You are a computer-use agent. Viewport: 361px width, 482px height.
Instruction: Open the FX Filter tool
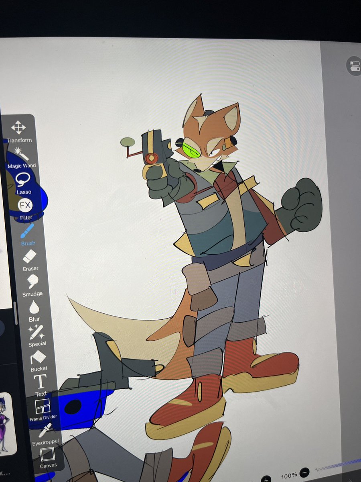[x=25, y=210]
